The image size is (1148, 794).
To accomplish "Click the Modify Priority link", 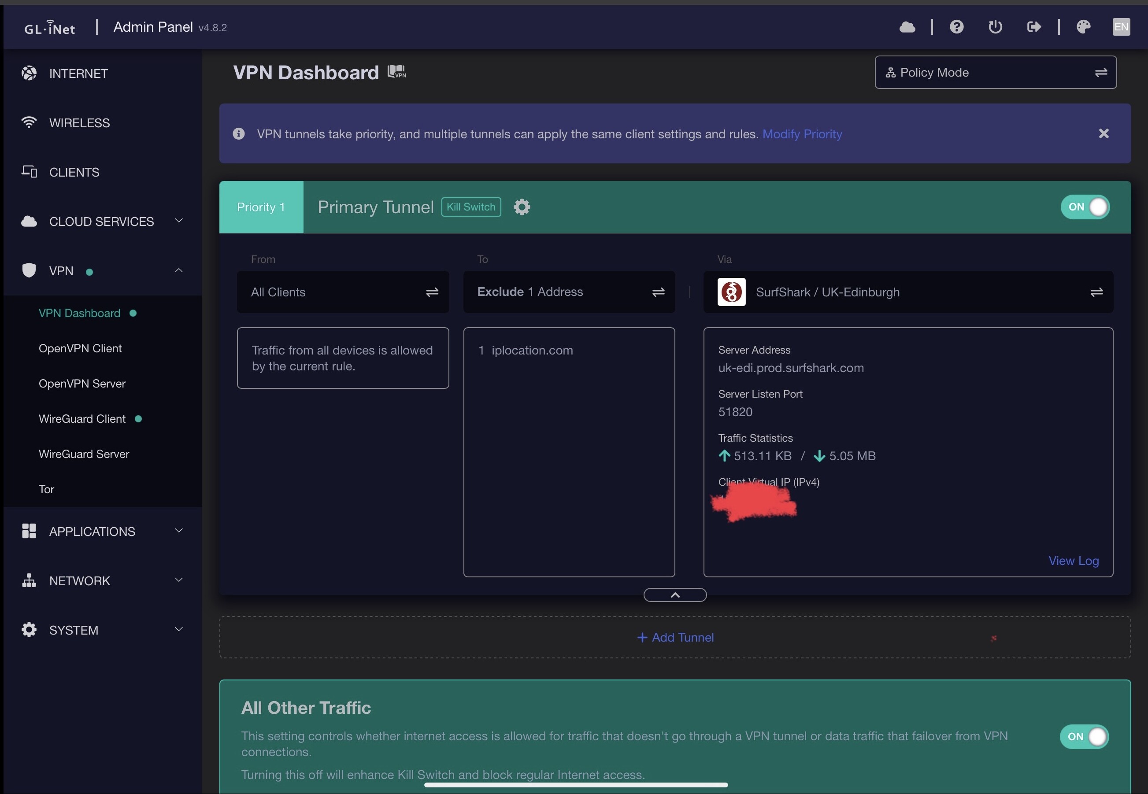I will (802, 134).
